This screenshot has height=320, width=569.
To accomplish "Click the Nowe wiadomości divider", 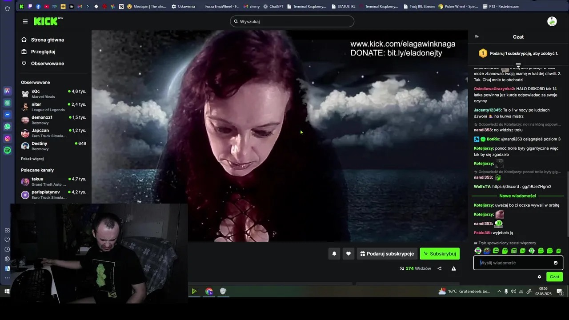I will [517, 196].
